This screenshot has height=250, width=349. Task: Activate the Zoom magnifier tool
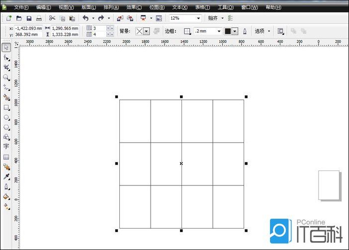click(x=6, y=78)
